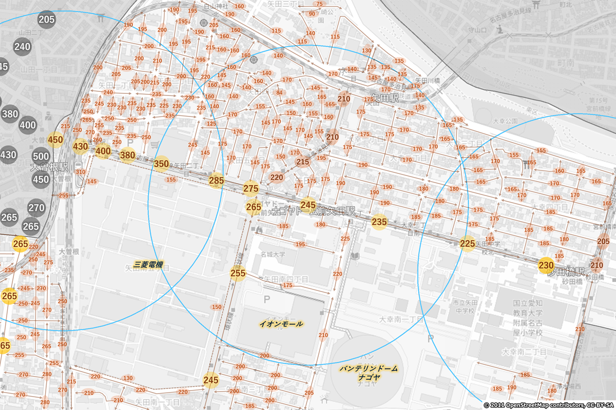Click the small orange 260 road price

[x=97, y=140]
